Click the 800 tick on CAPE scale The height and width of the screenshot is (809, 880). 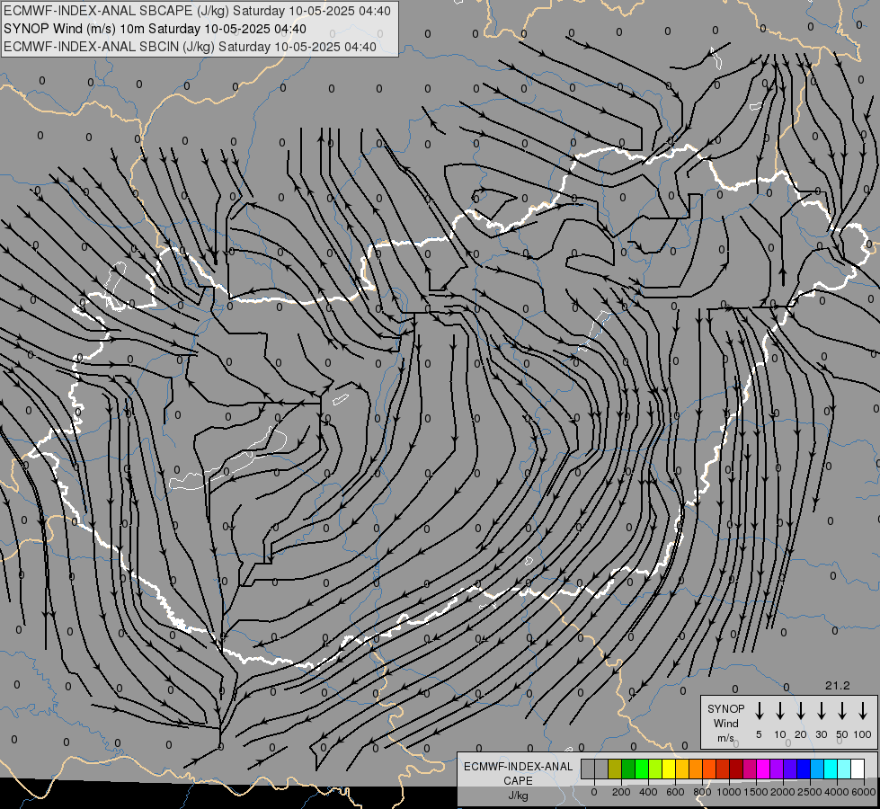(x=702, y=792)
